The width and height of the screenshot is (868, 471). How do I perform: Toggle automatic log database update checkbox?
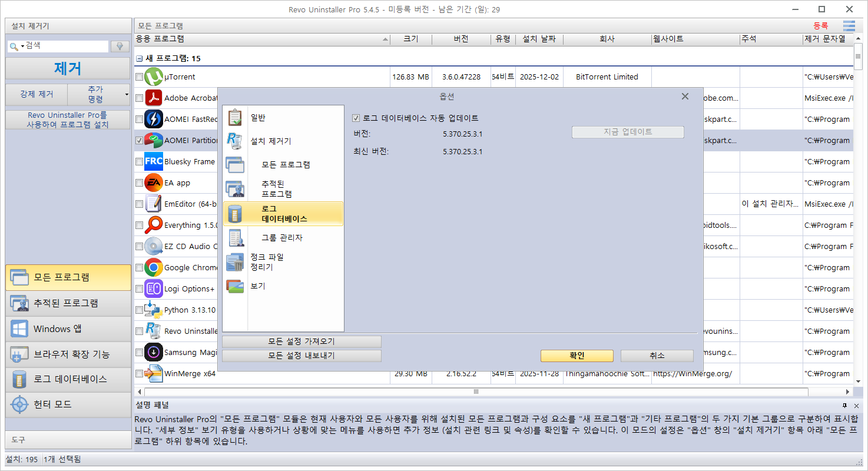356,118
